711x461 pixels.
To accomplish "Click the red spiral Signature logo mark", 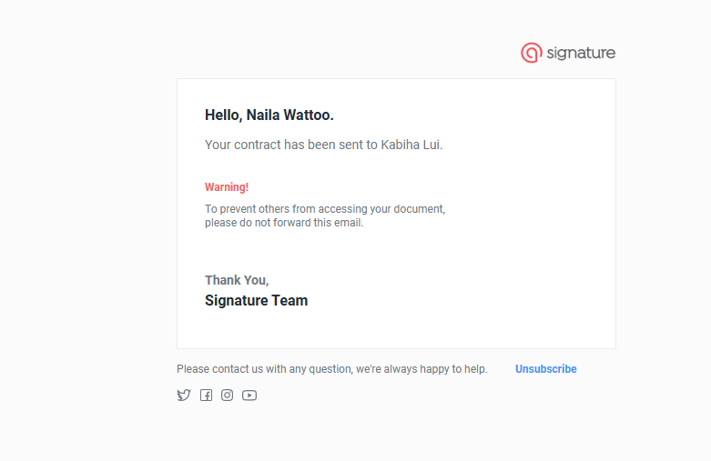I will click(532, 53).
